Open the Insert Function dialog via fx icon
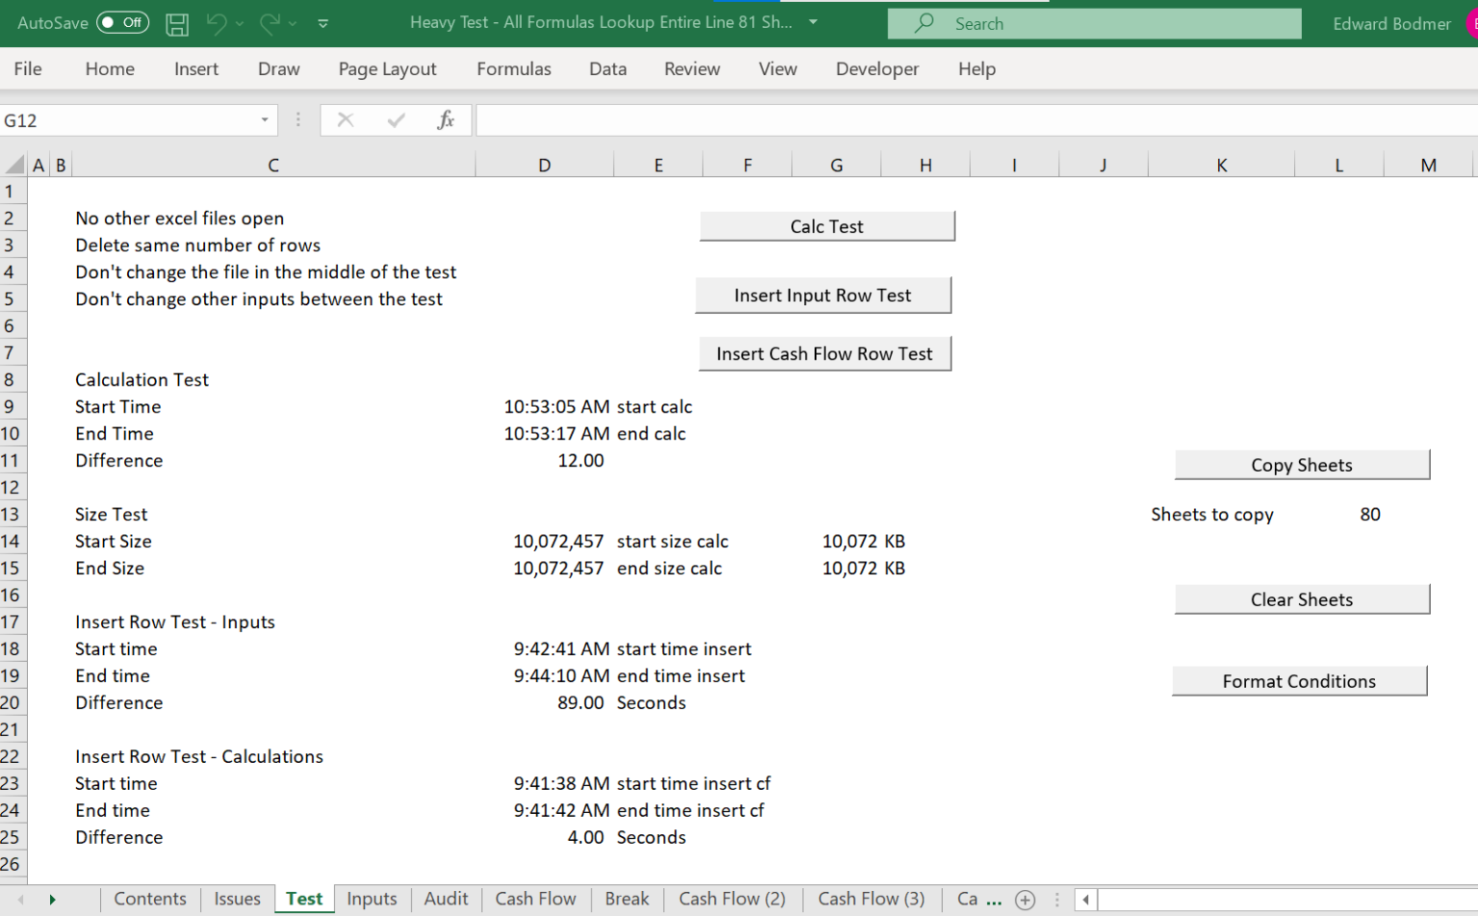 point(446,119)
